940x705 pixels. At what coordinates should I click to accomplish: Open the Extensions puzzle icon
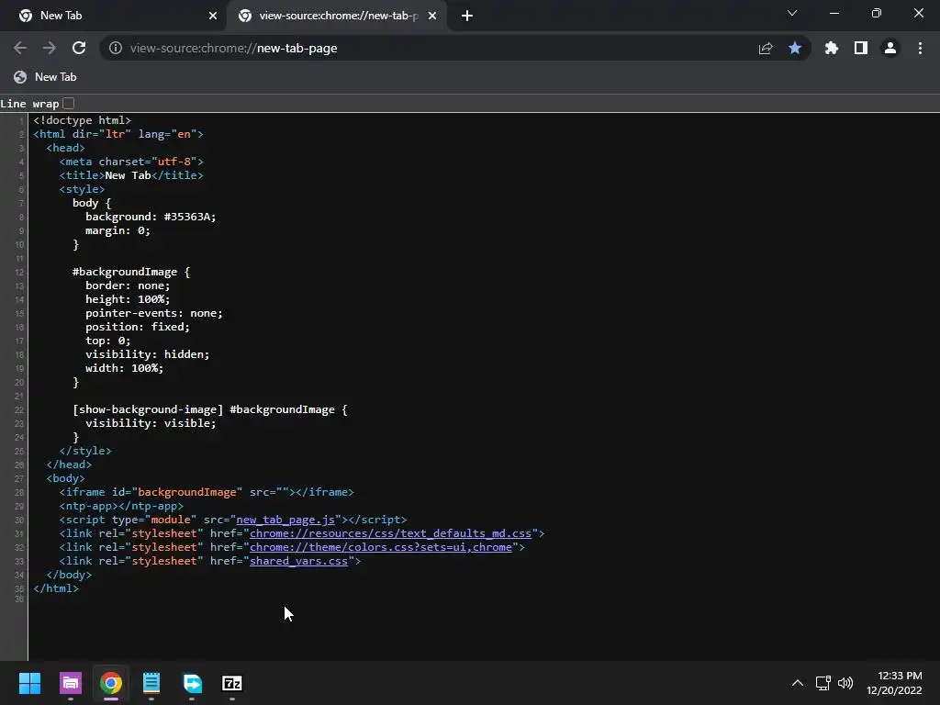tap(832, 48)
